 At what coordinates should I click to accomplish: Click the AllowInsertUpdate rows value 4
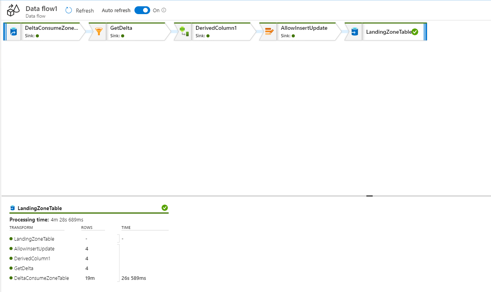(86, 248)
